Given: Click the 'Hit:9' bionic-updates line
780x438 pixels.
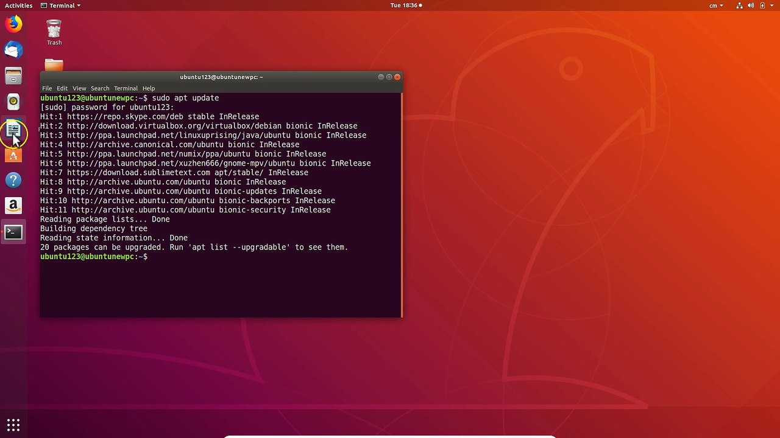Looking at the screenshot, I should [x=181, y=191].
